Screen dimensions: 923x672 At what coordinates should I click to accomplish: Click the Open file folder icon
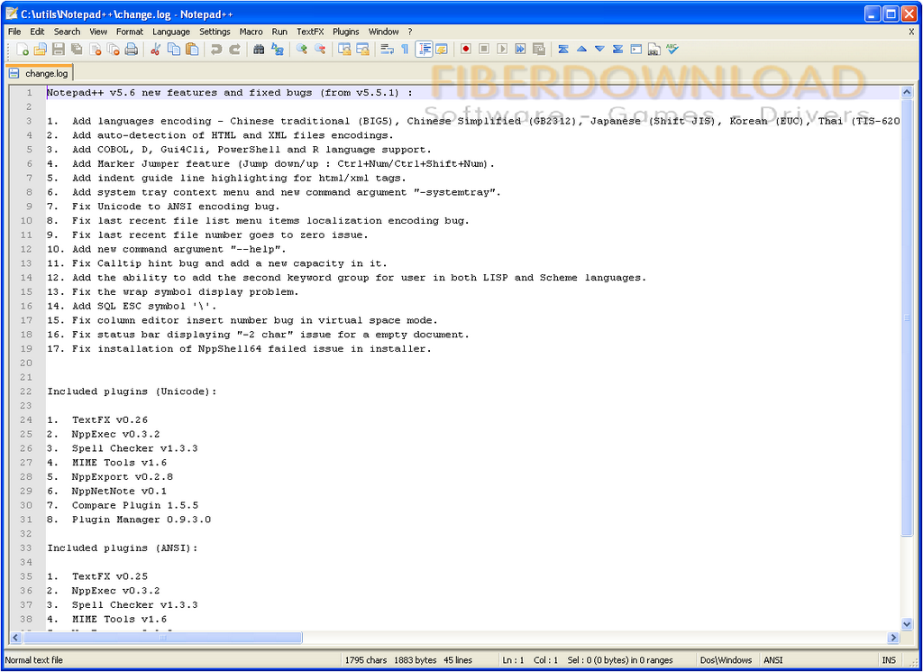[x=40, y=50]
